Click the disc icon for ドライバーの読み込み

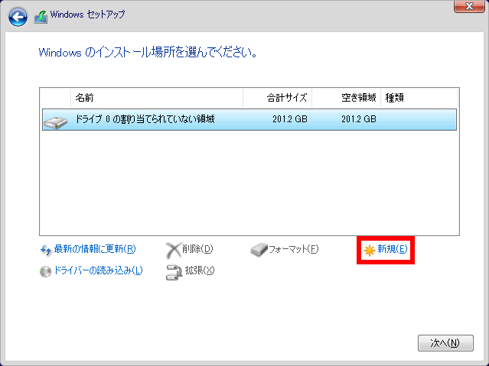pos(45,270)
